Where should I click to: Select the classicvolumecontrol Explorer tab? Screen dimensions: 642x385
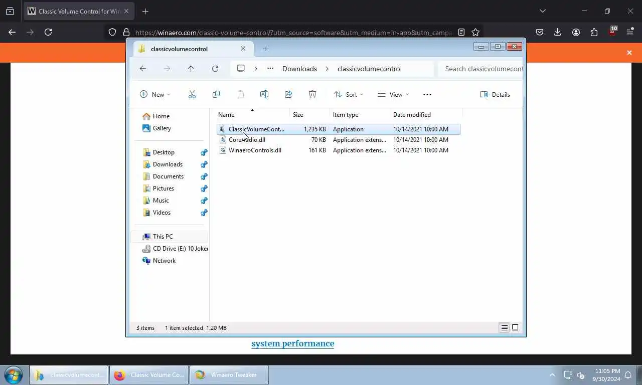coord(193,49)
